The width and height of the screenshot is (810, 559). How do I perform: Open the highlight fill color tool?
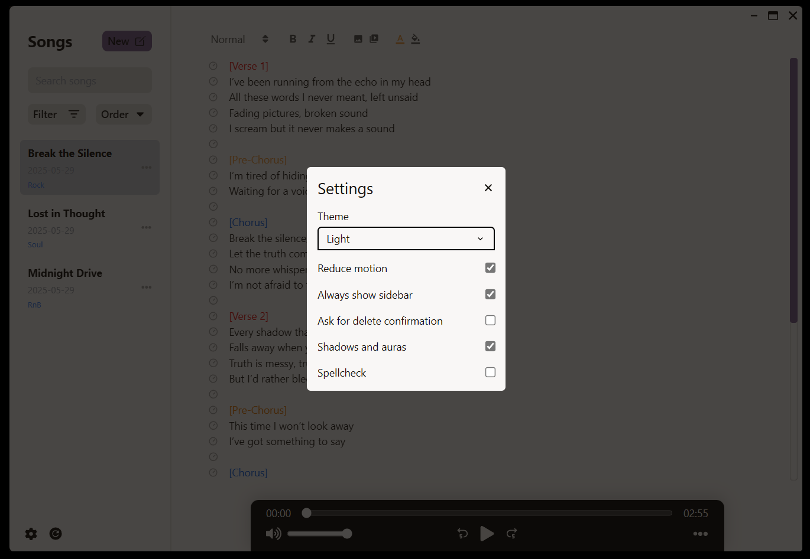pos(416,39)
